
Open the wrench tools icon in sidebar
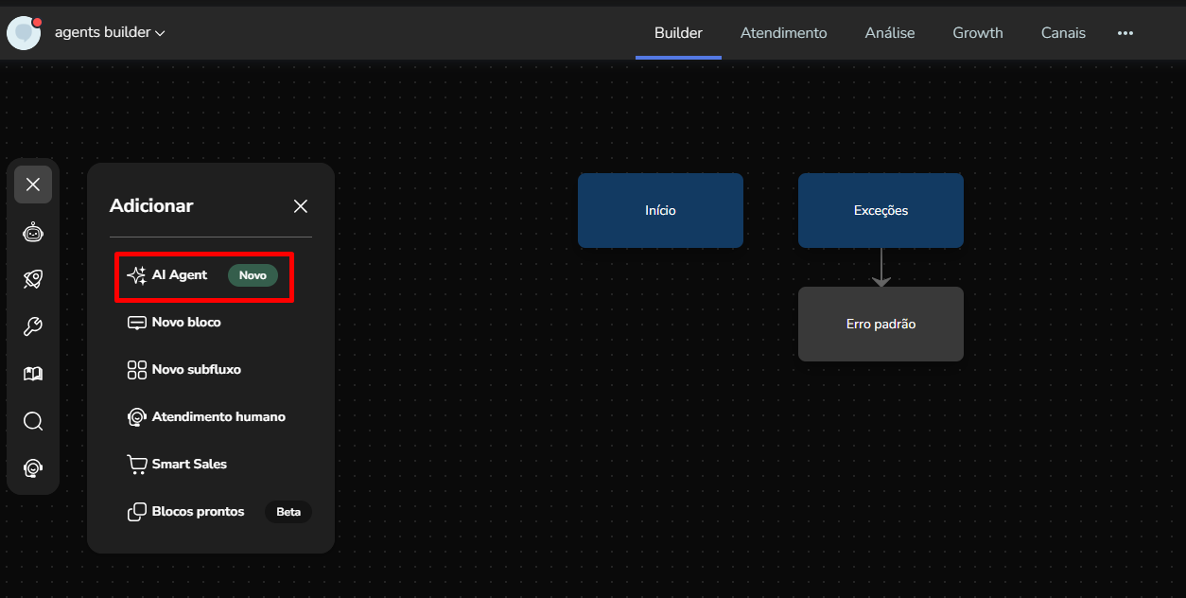(x=33, y=326)
